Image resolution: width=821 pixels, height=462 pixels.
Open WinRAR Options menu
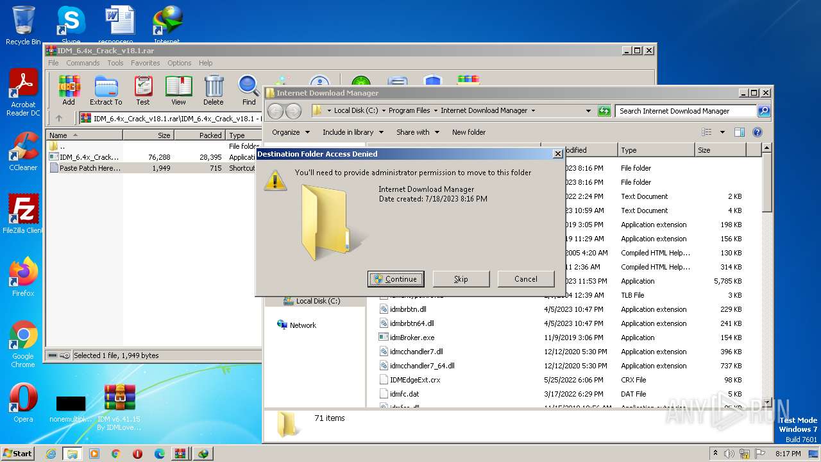[180, 63]
